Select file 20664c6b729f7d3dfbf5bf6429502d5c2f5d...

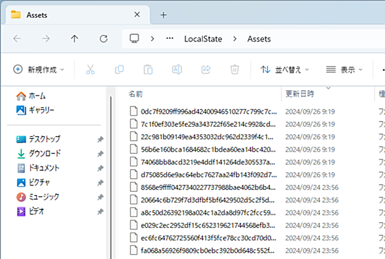208,200
